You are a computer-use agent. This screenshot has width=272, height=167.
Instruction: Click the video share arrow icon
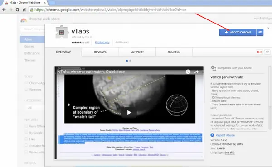196,72
